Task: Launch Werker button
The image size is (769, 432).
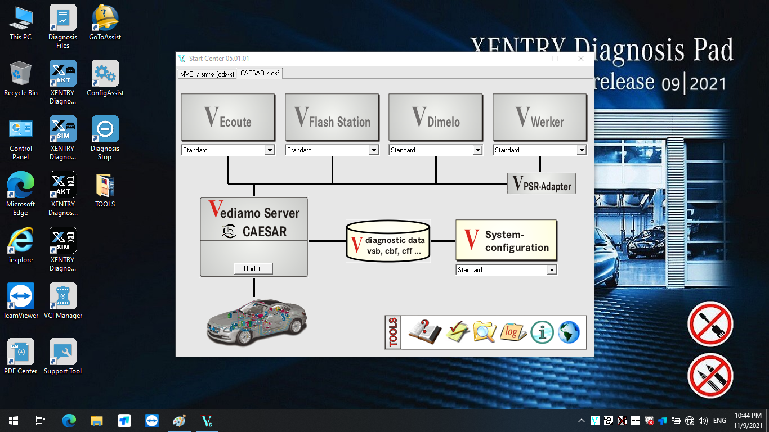Action: click(540, 117)
